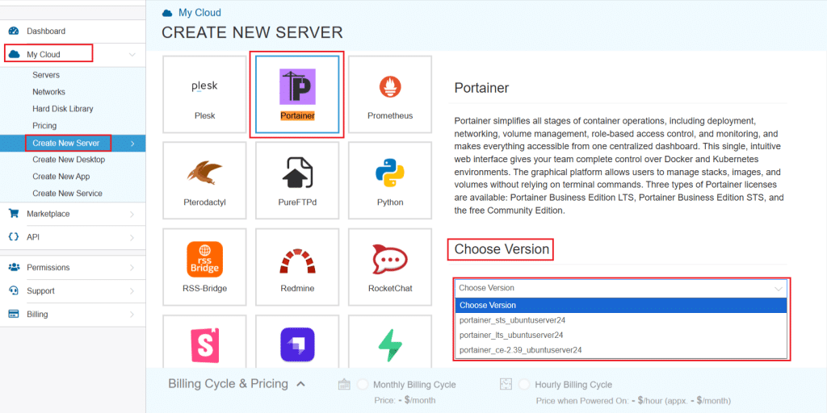Click the Permissions people icon

[x=14, y=267]
